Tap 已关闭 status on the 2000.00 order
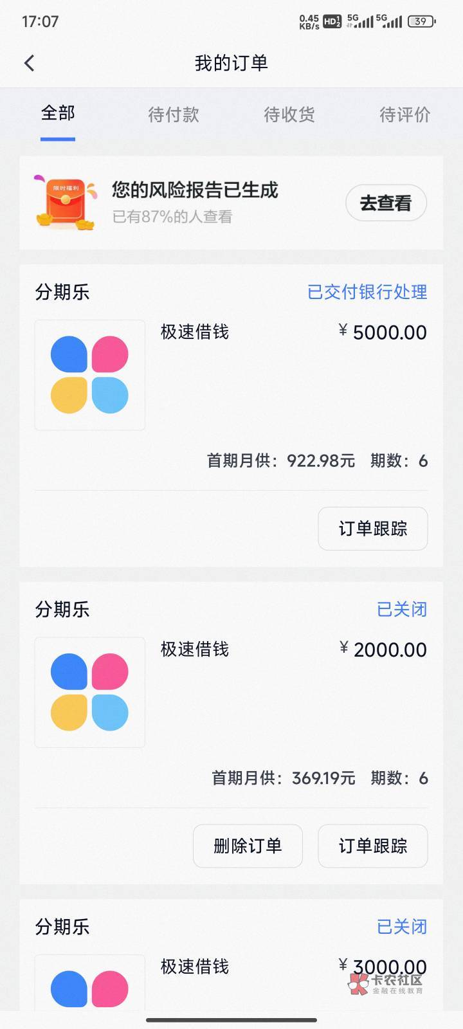This screenshot has height=1029, width=463. point(402,609)
